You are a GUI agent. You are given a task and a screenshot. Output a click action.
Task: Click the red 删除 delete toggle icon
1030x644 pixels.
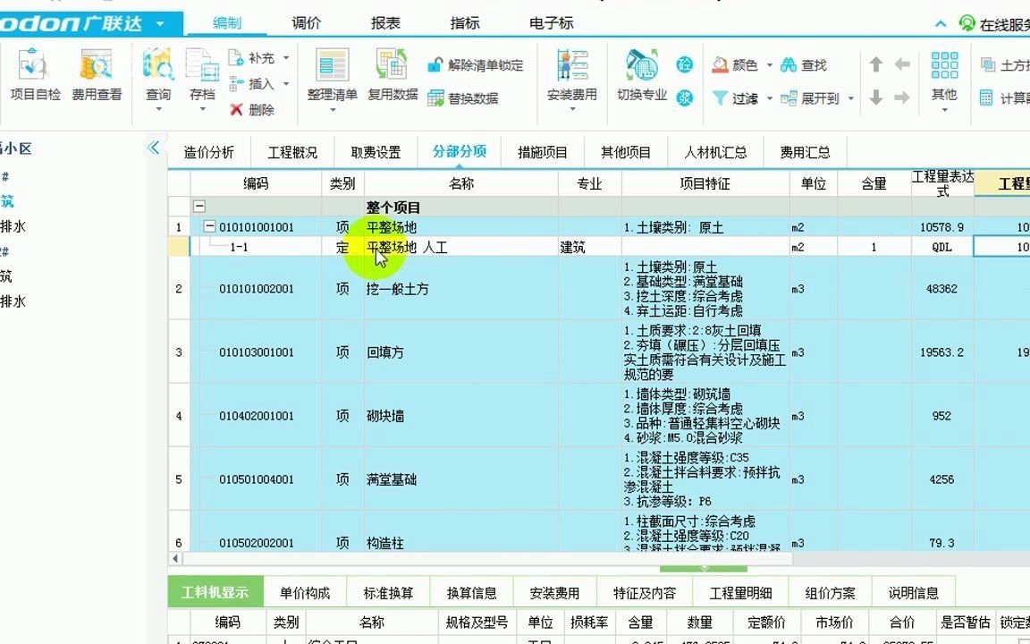[x=237, y=108]
